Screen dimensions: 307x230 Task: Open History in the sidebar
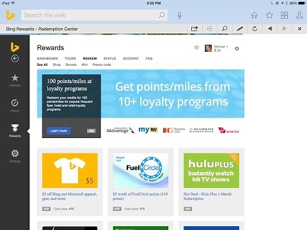click(x=15, y=105)
